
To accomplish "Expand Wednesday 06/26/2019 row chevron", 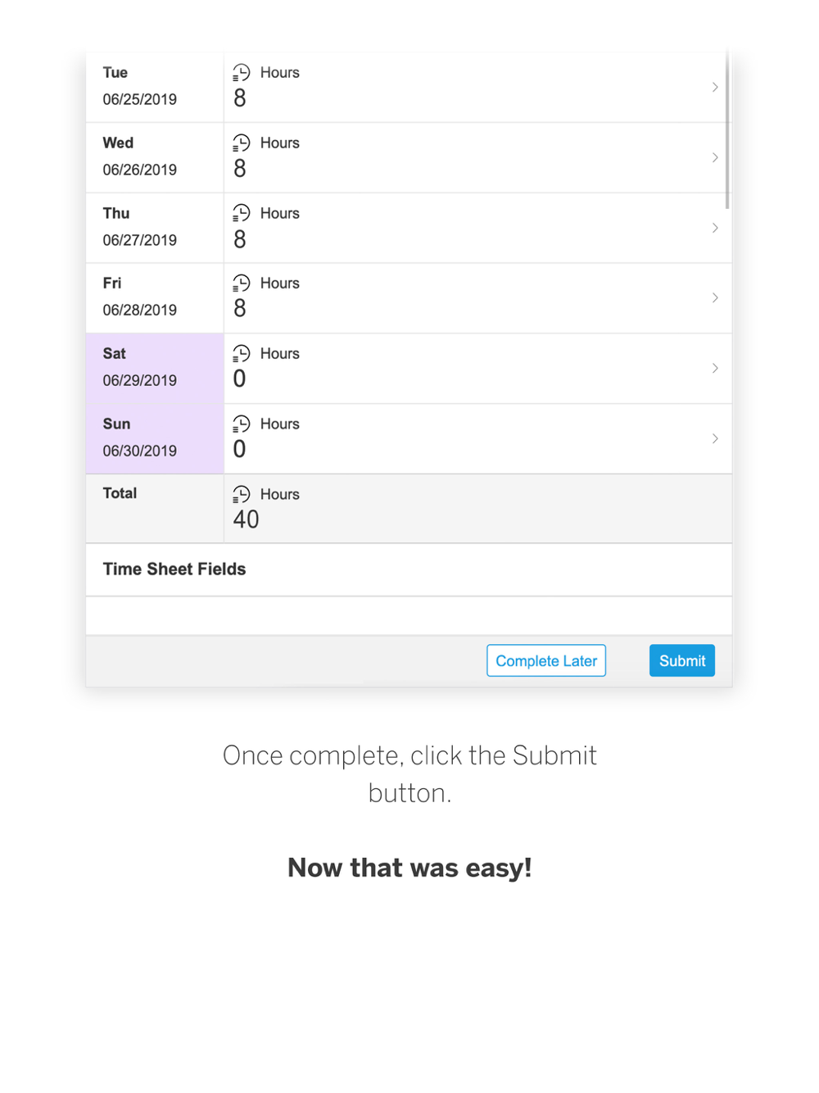I will pyautogui.click(x=715, y=157).
